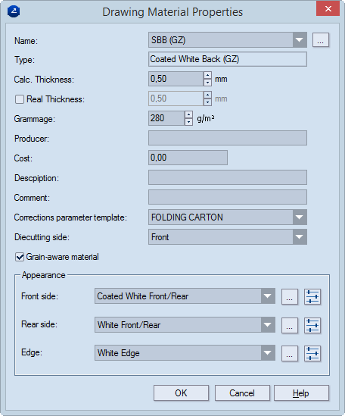
Task: Uncheck Grain-aware material checkbox
Action: [20, 257]
